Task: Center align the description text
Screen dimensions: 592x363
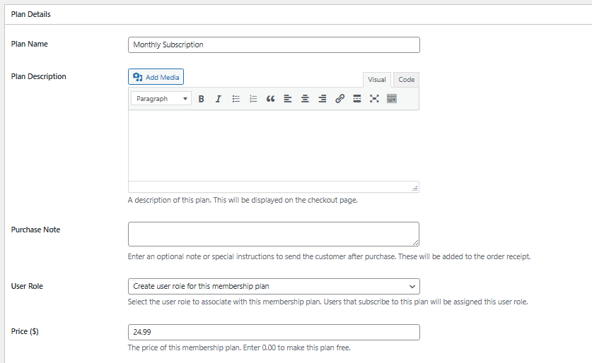Action: [x=305, y=99]
